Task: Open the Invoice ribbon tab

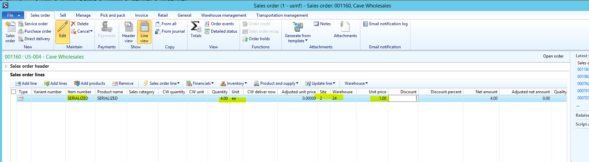Action: point(141,15)
